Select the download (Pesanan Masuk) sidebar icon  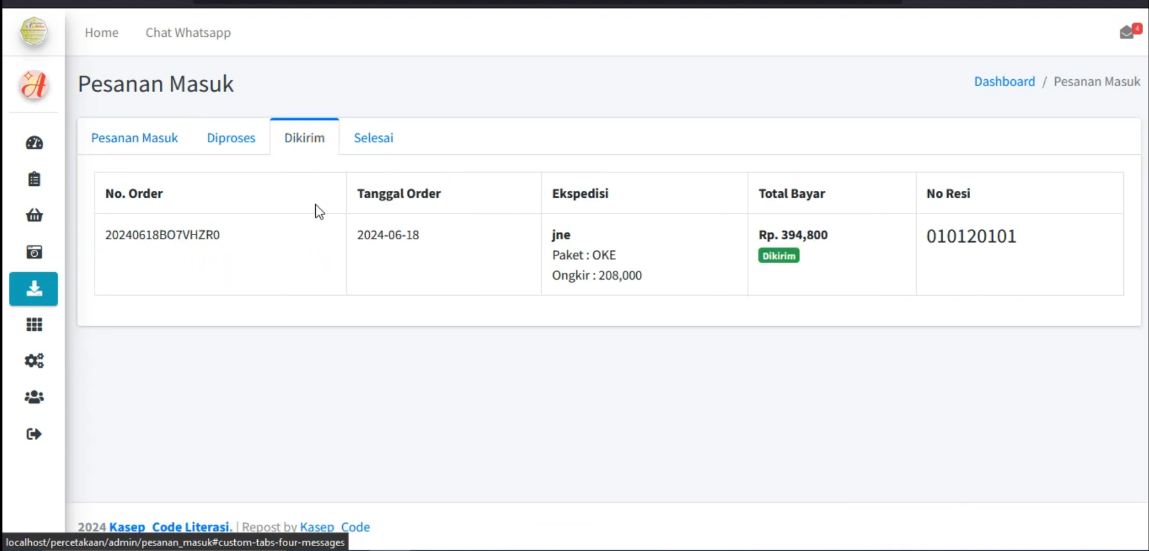(34, 289)
